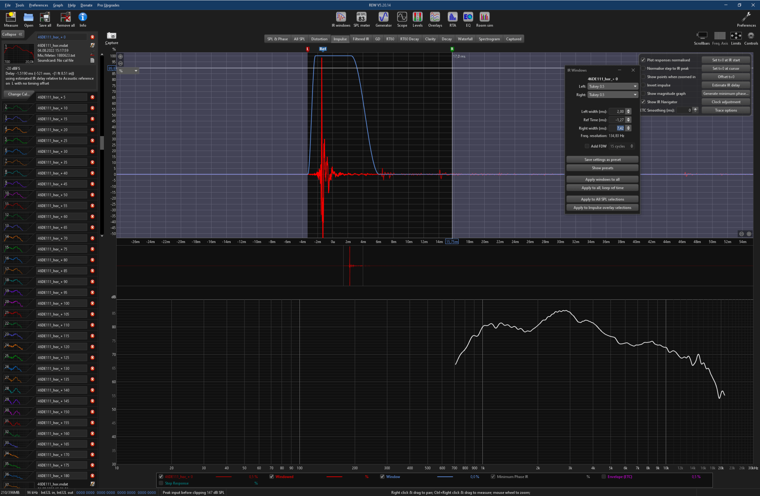Enable Show points when zoomed in

(643, 77)
